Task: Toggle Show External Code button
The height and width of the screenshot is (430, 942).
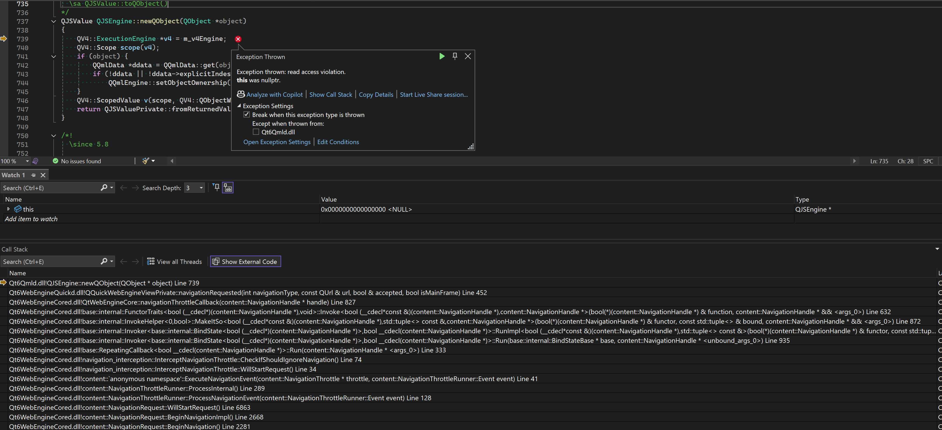Action: (x=245, y=262)
